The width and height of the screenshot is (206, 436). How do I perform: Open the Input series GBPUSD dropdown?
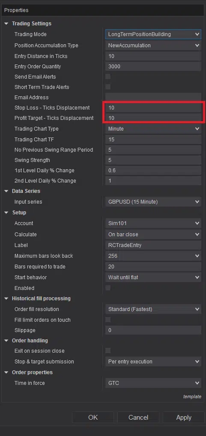(153, 202)
